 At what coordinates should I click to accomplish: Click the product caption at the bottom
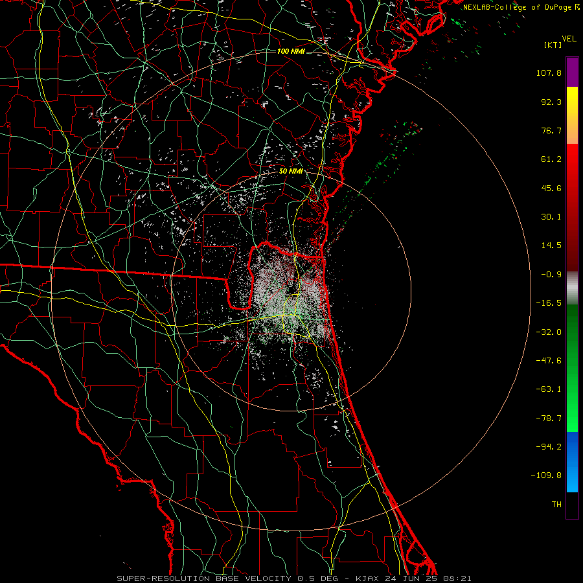[294, 578]
